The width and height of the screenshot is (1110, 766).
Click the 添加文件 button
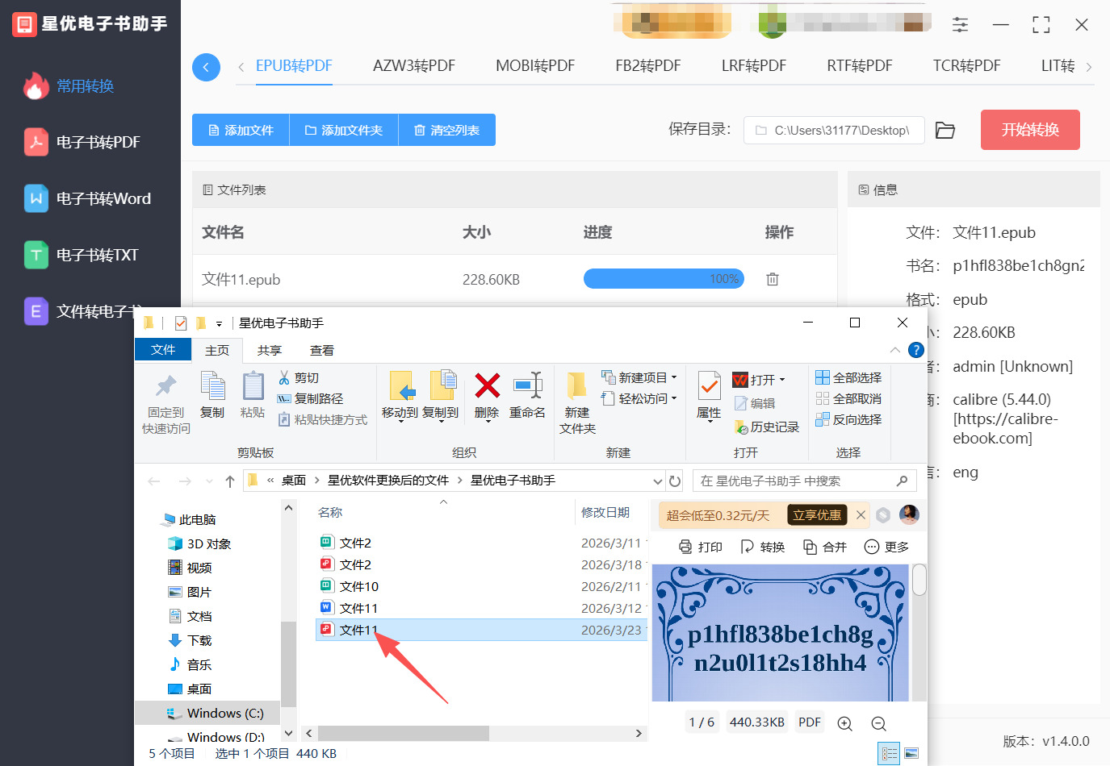[241, 130]
